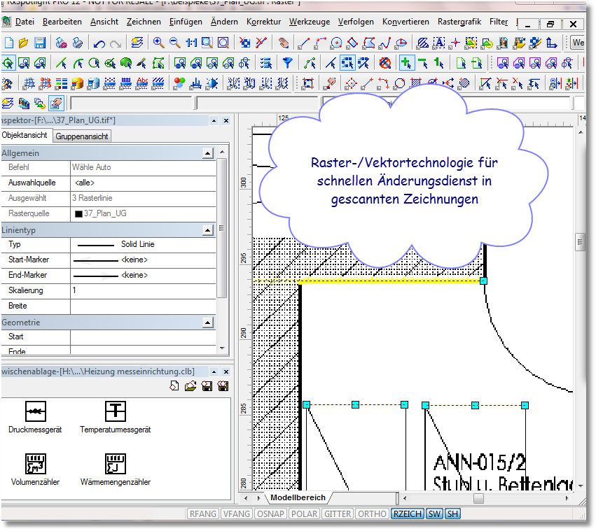Collapse the Linientyp section
This screenshot has height=531, width=596.
pos(207,230)
